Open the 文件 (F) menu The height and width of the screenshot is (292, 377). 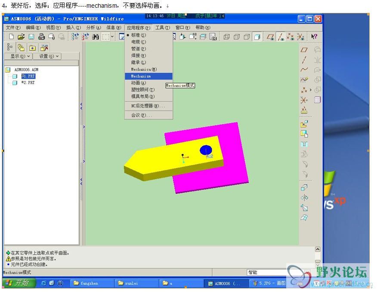(x=13, y=28)
